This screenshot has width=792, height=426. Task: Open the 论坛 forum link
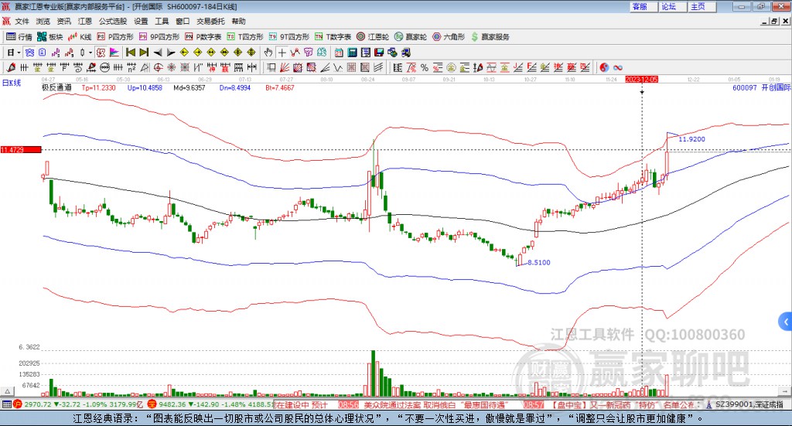pyautogui.click(x=669, y=6)
